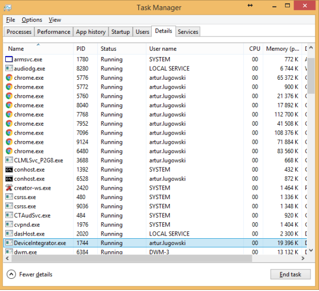Viewport: 319px width, 291px height.
Task: Click the DeviceIntegrator.exe process icon
Action: (9, 243)
